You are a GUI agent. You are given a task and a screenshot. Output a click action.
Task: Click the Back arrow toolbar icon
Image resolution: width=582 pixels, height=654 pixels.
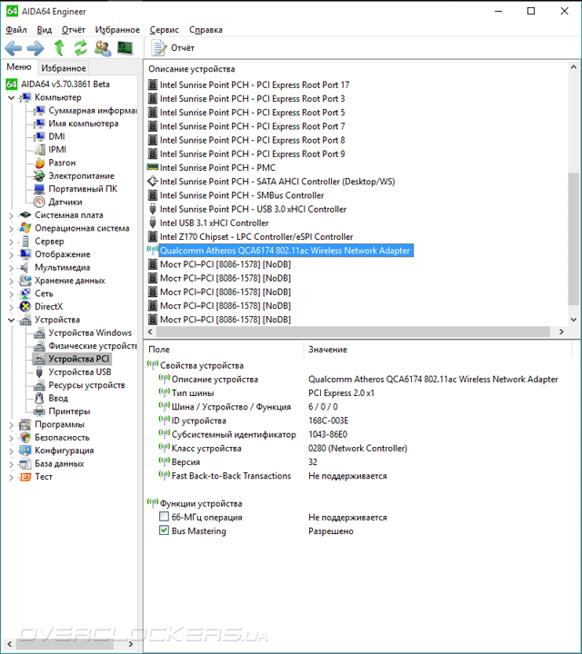point(13,48)
